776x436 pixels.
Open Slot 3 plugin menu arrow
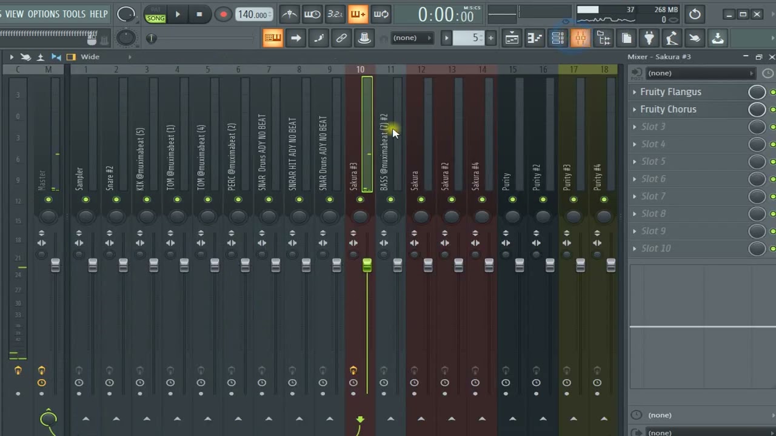[x=635, y=127]
